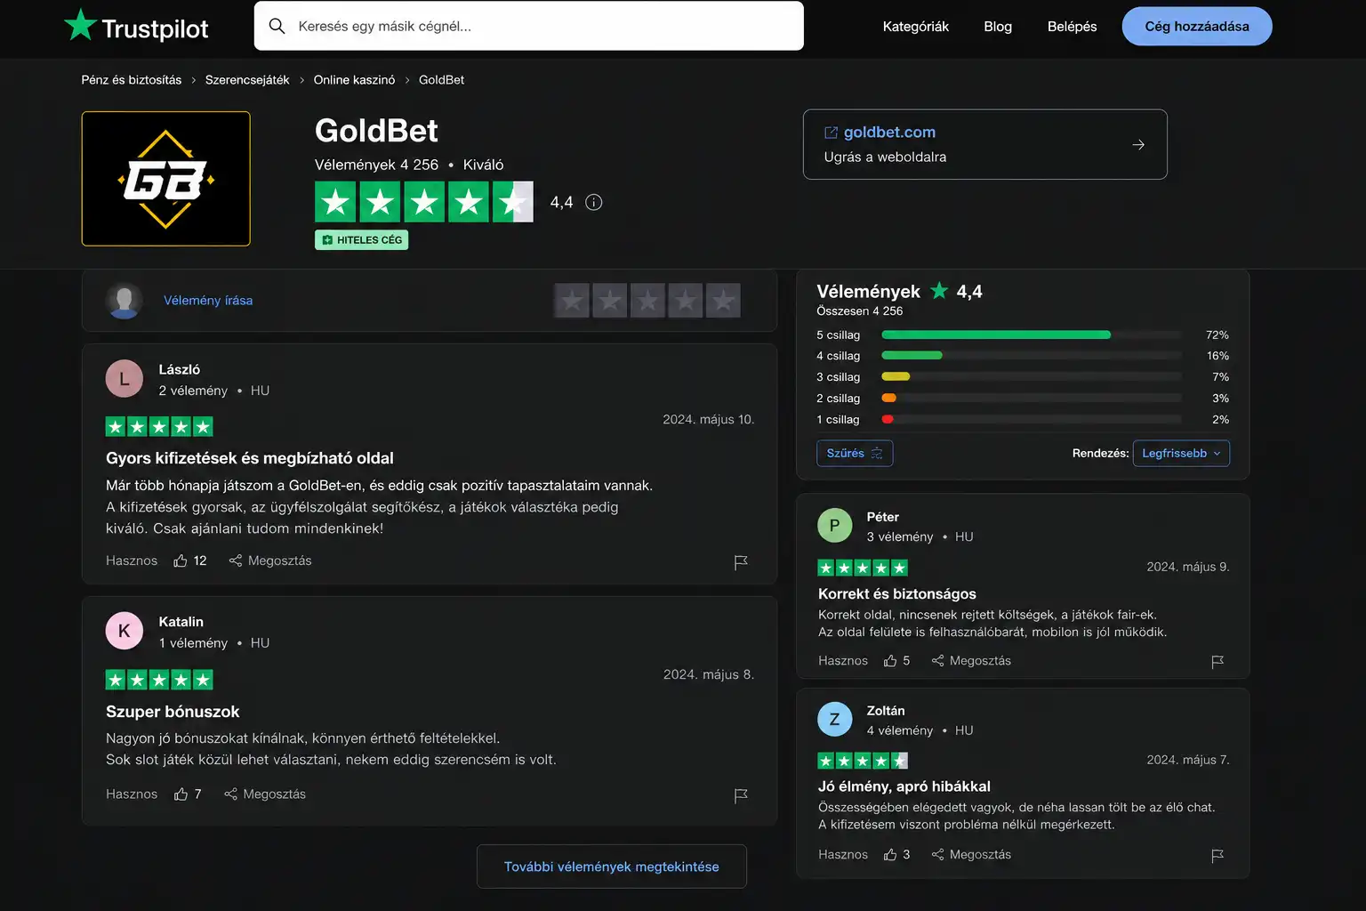Open László's profile avatar
The height and width of the screenshot is (911, 1366).
click(125, 379)
